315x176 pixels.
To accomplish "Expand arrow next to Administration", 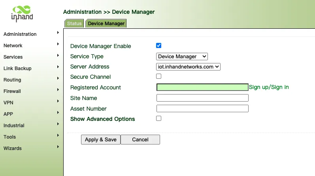I will (x=58, y=32).
